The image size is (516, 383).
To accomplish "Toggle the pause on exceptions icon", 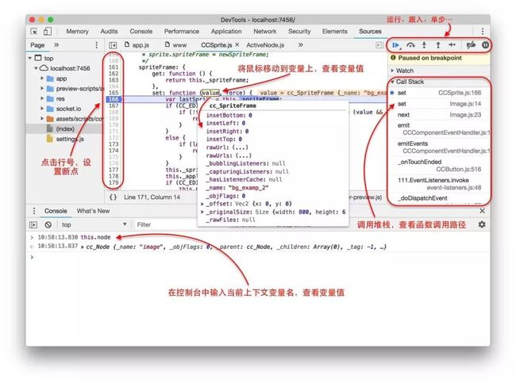I will point(485,45).
